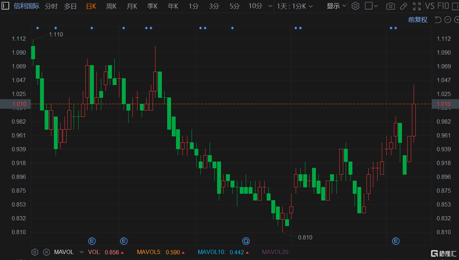459x260 pixels.
Task: Click the VS stock comparison control
Action: point(431,6)
